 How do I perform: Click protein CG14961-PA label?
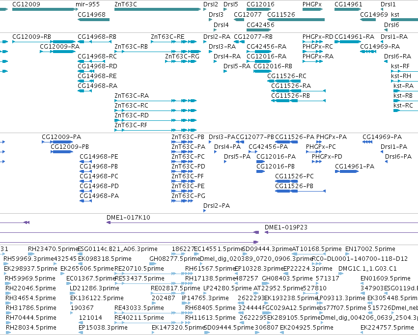click(355, 167)
